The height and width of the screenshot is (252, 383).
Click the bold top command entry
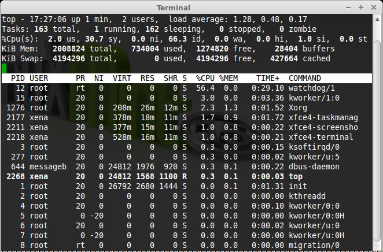(x=296, y=177)
